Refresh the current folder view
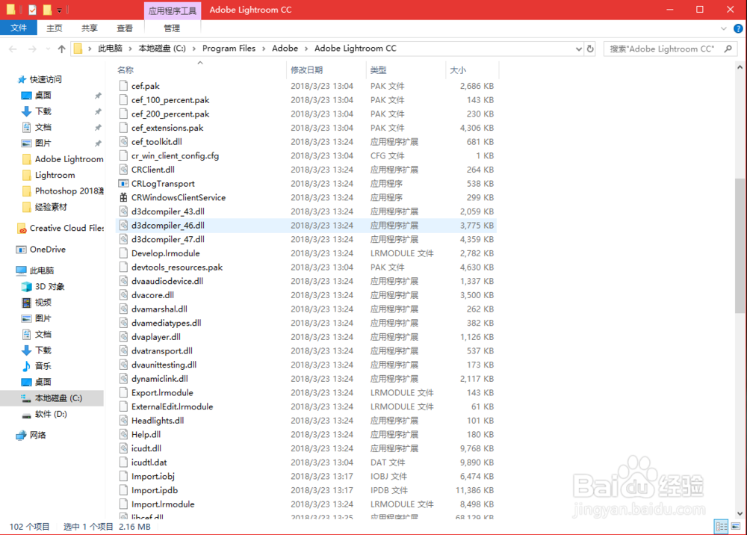Image resolution: width=747 pixels, height=535 pixels. click(x=590, y=49)
